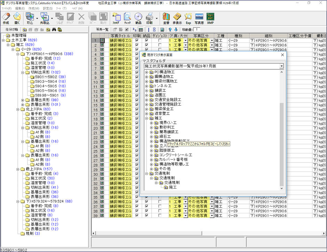The width and height of the screenshot is (327, 252).
Task: Toggle the 納品 checkbox in row 1
Action: pyautogui.click(x=146, y=41)
